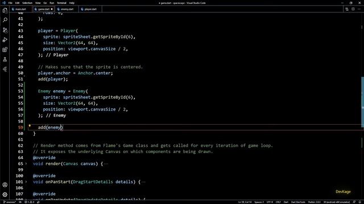Click Dart language mode in status bar
This screenshot has width=364, height=204.
(286, 202)
